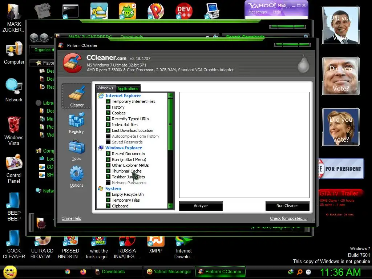Open the DEV C++ desktop shortcut

click(184, 11)
